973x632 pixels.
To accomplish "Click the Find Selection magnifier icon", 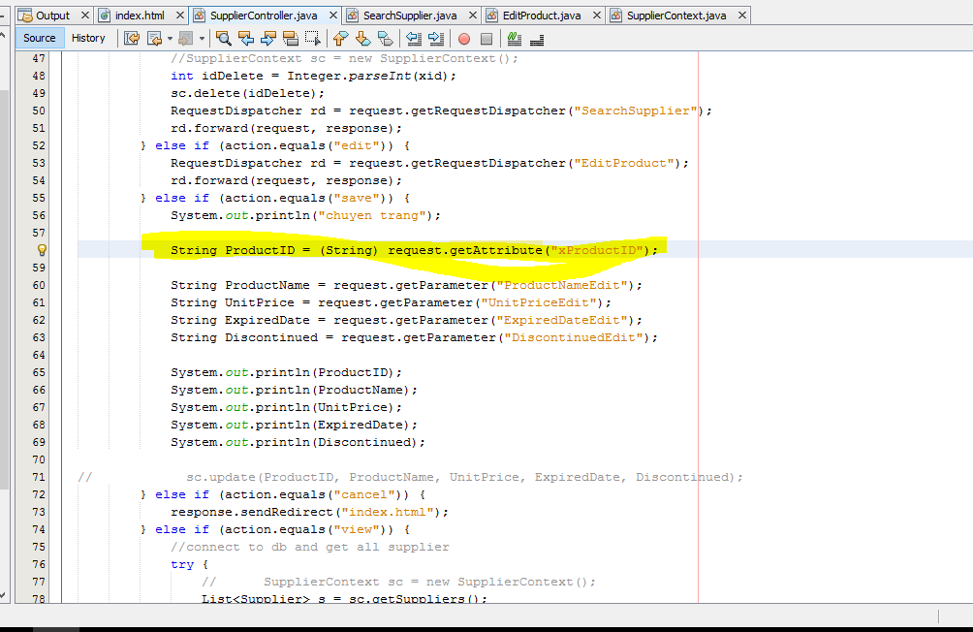I will [x=224, y=39].
